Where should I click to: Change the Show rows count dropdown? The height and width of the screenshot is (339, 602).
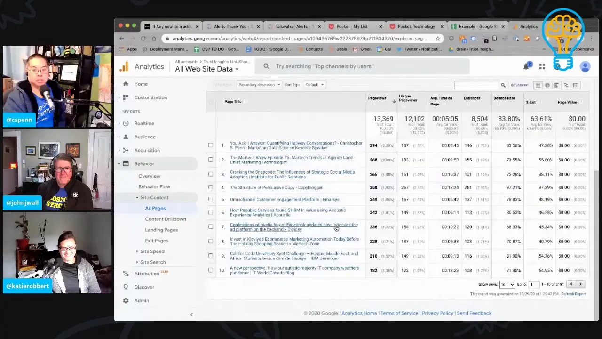[507, 284]
